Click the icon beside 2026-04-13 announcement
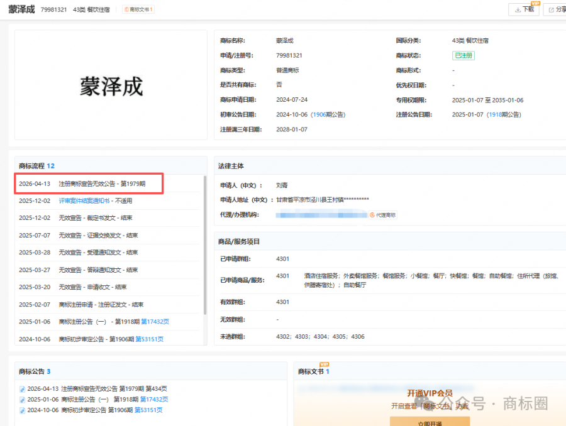The image size is (566, 426). (22, 389)
